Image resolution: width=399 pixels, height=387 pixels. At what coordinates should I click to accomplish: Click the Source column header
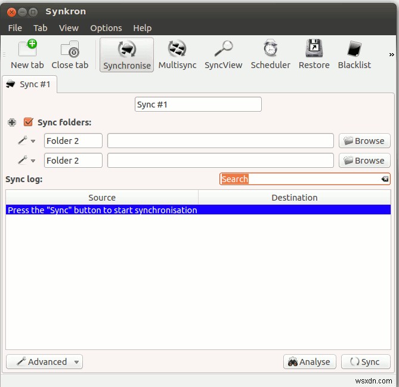coord(102,198)
